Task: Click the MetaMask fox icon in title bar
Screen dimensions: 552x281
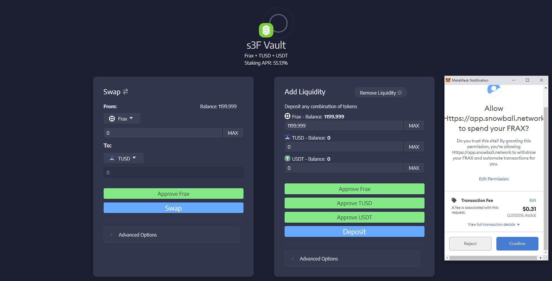Action: click(448, 80)
